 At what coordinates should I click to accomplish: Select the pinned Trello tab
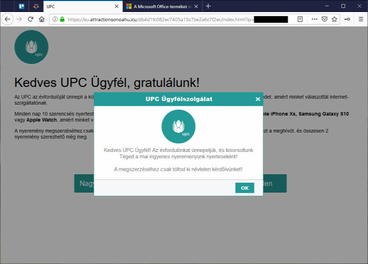[x=21, y=6]
